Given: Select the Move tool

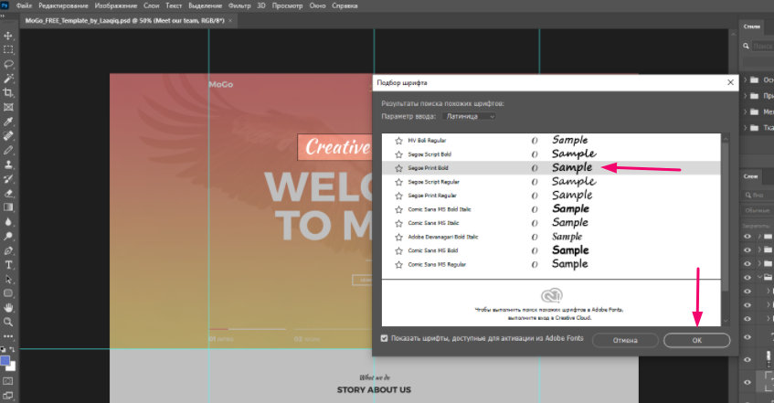Looking at the screenshot, I should pyautogui.click(x=8, y=36).
